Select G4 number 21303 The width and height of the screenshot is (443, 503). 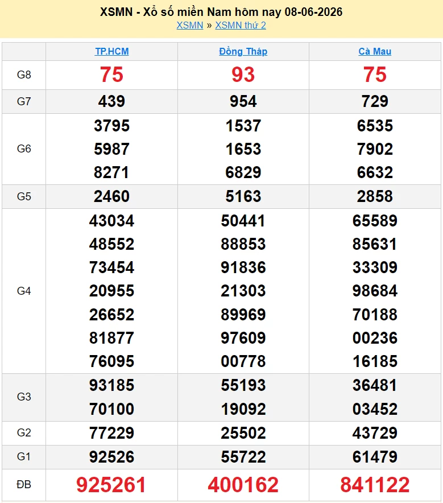tap(243, 291)
